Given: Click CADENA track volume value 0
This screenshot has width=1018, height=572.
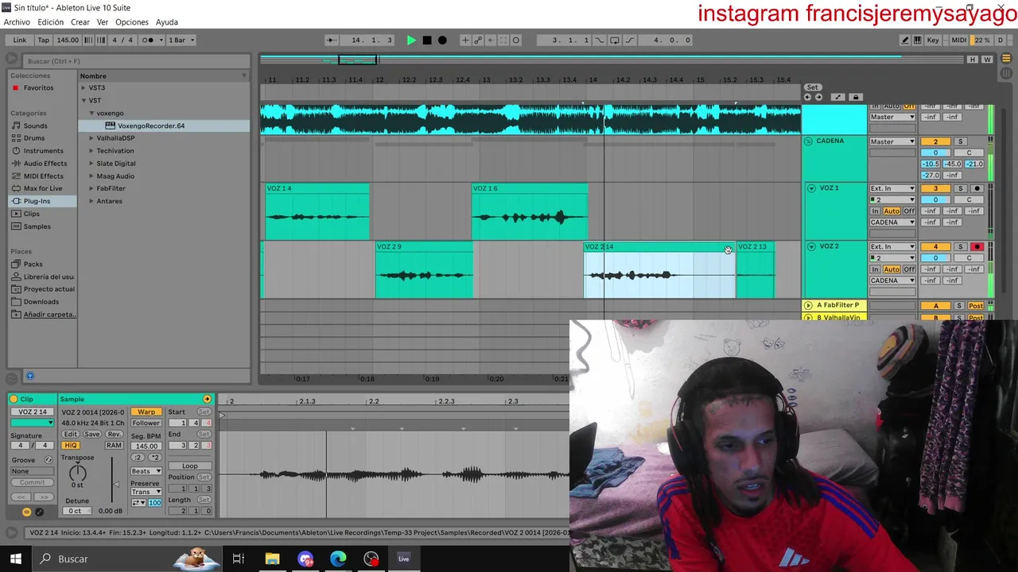Looking at the screenshot, I should point(935,153).
